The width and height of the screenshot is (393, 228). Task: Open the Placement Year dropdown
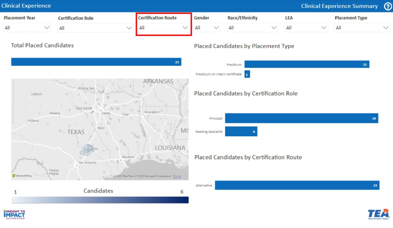27,28
